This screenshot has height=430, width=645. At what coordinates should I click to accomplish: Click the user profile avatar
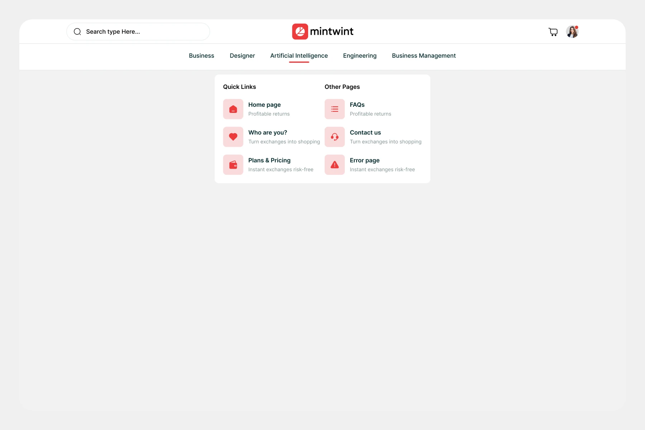(x=572, y=32)
